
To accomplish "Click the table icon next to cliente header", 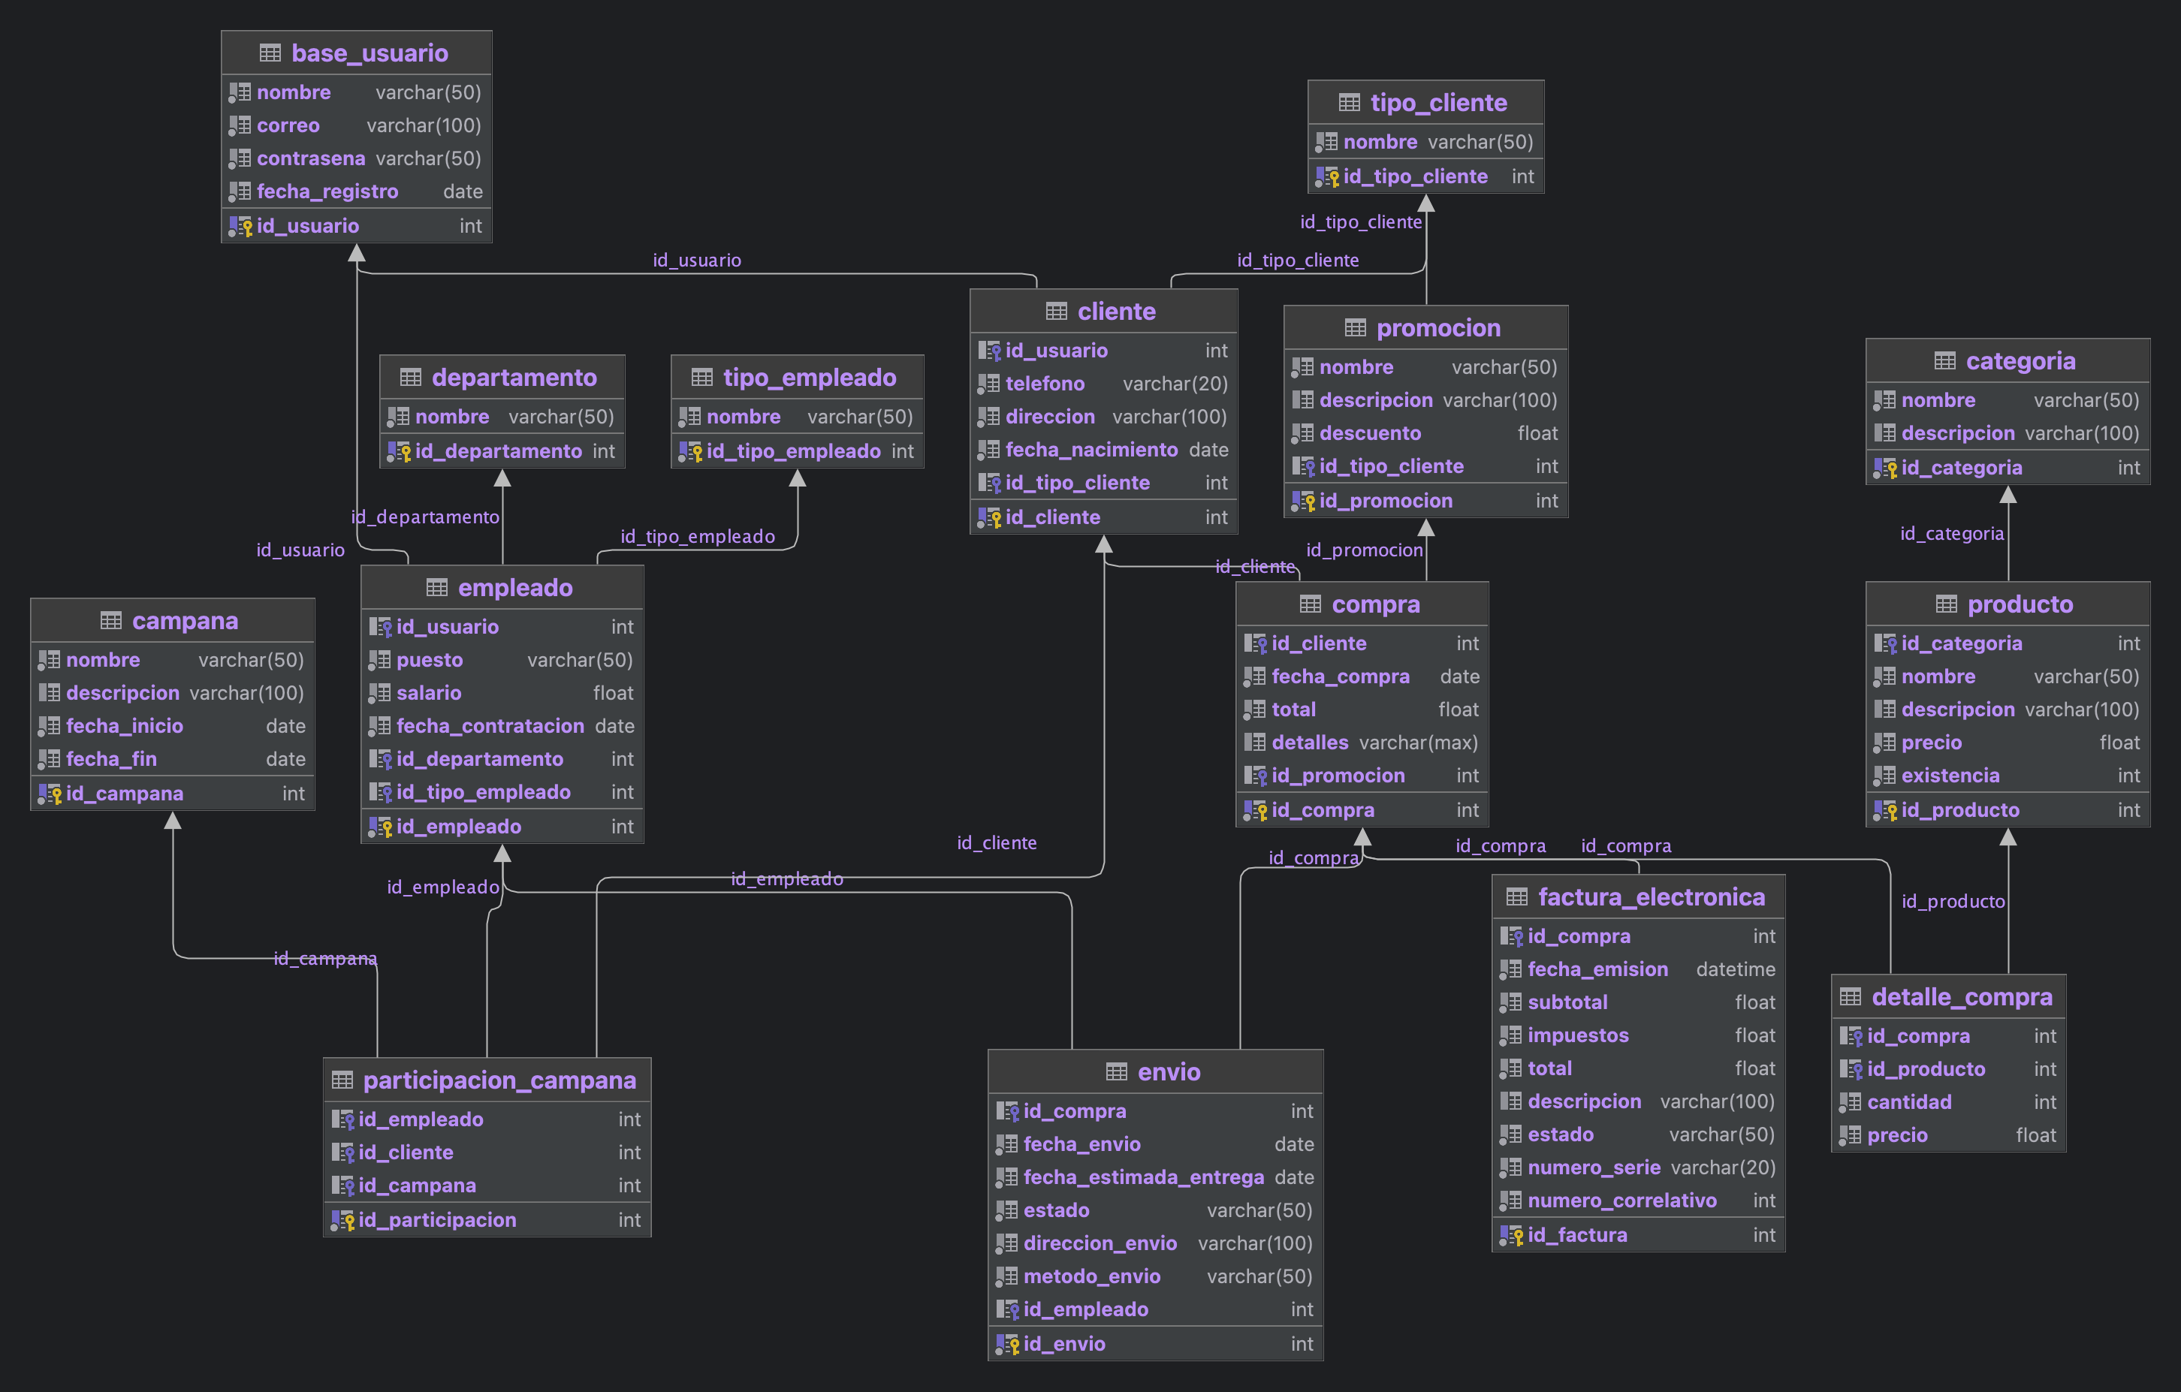I will click(x=1056, y=312).
